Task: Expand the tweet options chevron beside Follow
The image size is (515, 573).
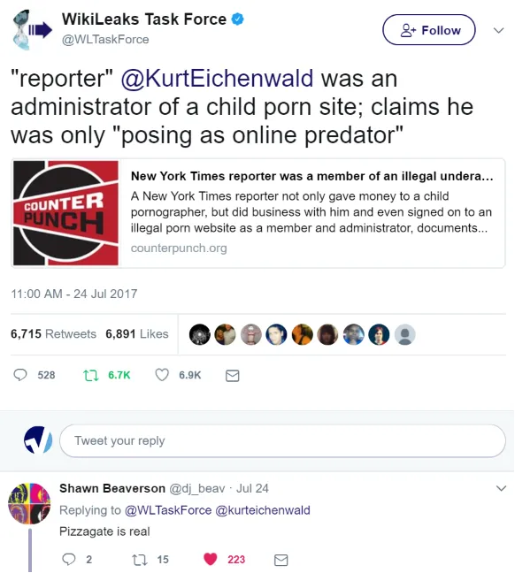Action: (x=498, y=30)
